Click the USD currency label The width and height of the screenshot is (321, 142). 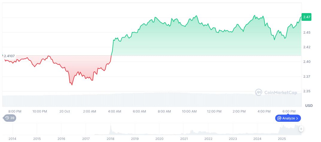[309, 106]
